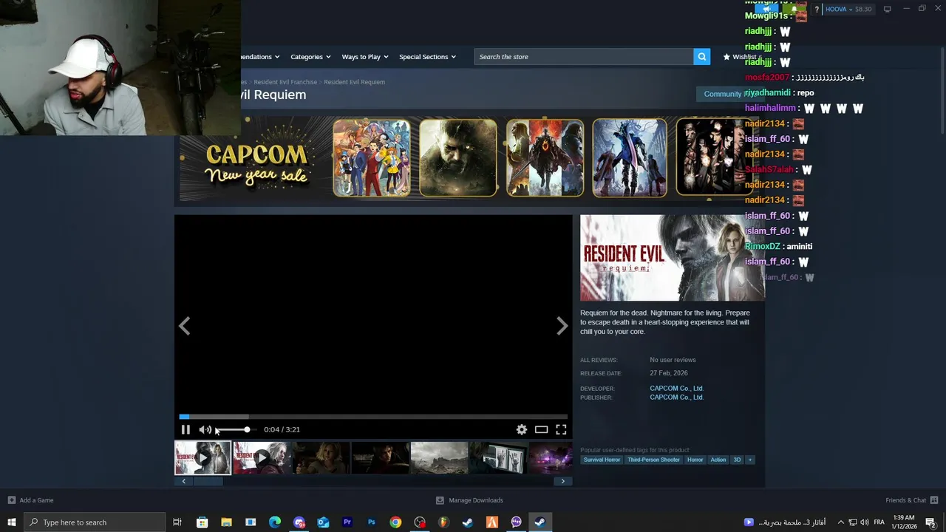
Task: Open the Resident Evil Village tile in the banner
Action: point(458,158)
